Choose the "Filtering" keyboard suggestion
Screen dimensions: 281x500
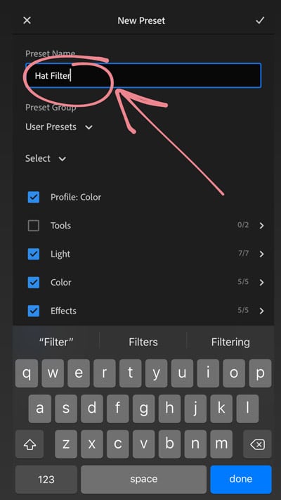(x=230, y=342)
